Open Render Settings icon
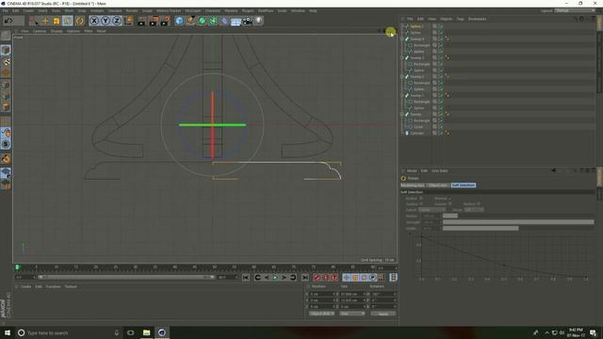 (166, 21)
